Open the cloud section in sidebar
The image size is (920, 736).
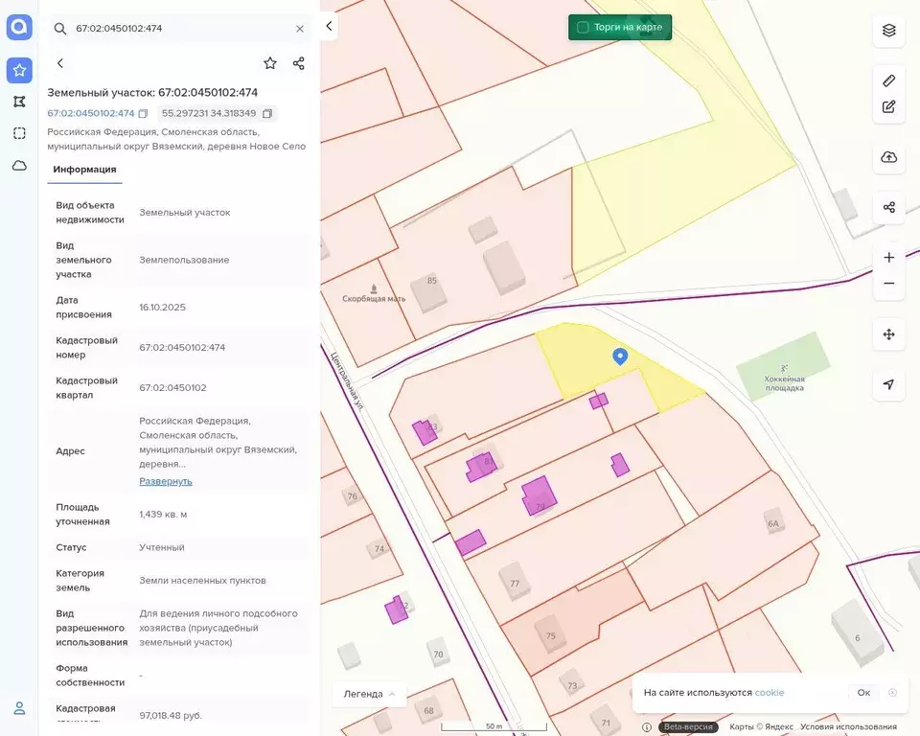coord(19,166)
